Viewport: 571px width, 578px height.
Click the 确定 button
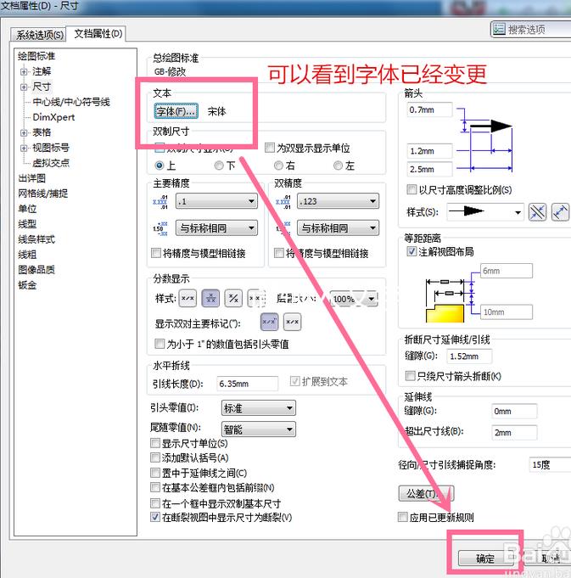pyautogui.click(x=485, y=558)
